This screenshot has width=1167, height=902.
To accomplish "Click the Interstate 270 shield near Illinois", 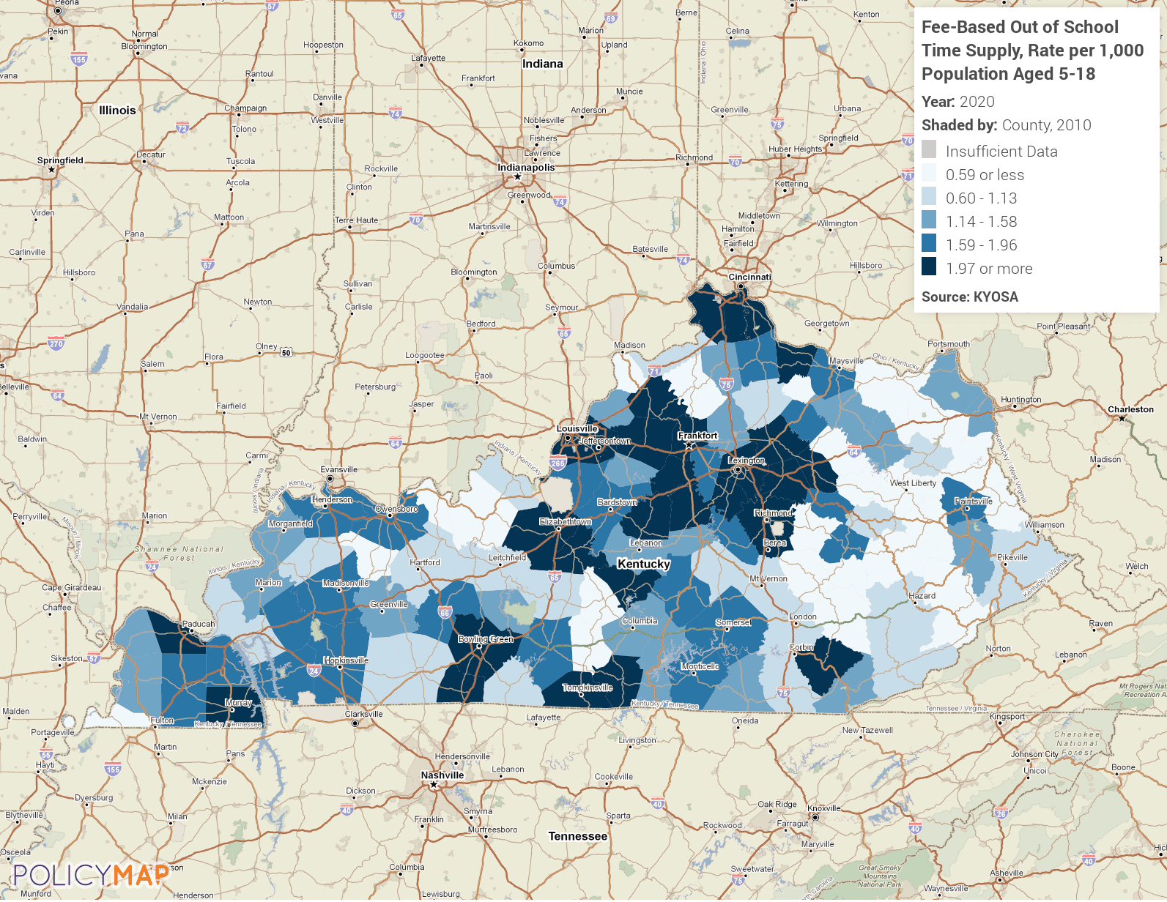I will click(x=56, y=343).
